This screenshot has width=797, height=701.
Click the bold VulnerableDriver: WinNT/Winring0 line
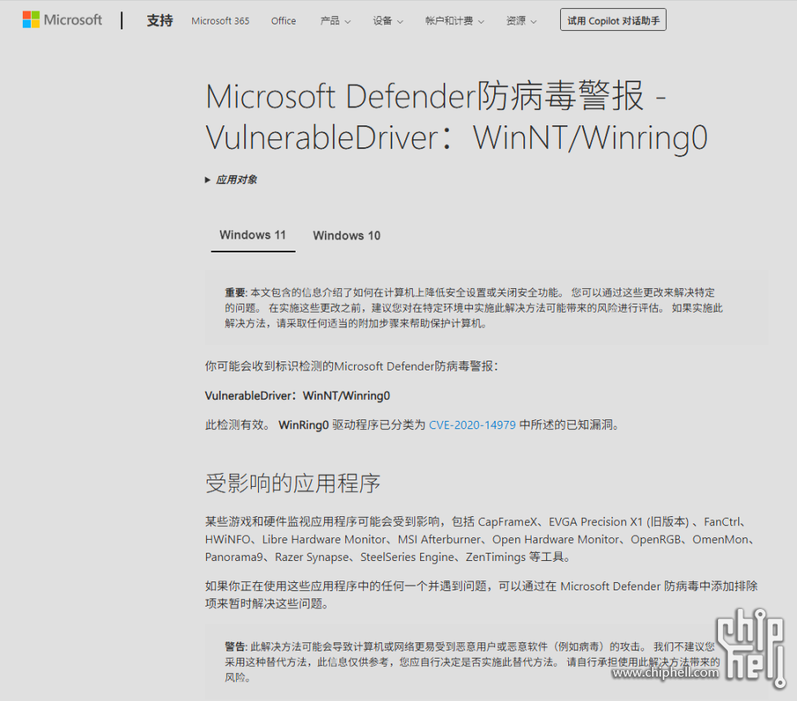(x=297, y=396)
